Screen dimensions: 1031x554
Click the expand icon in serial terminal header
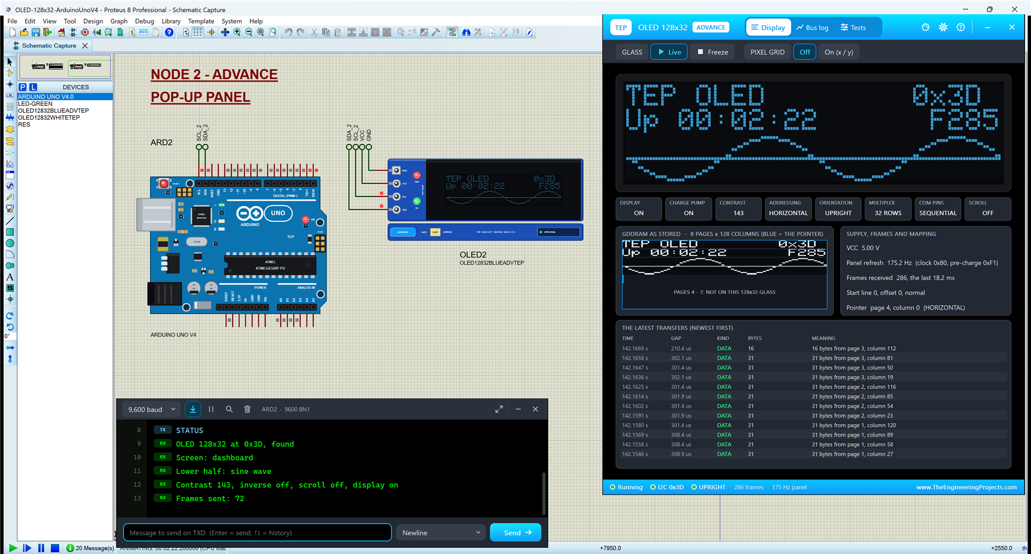point(499,409)
